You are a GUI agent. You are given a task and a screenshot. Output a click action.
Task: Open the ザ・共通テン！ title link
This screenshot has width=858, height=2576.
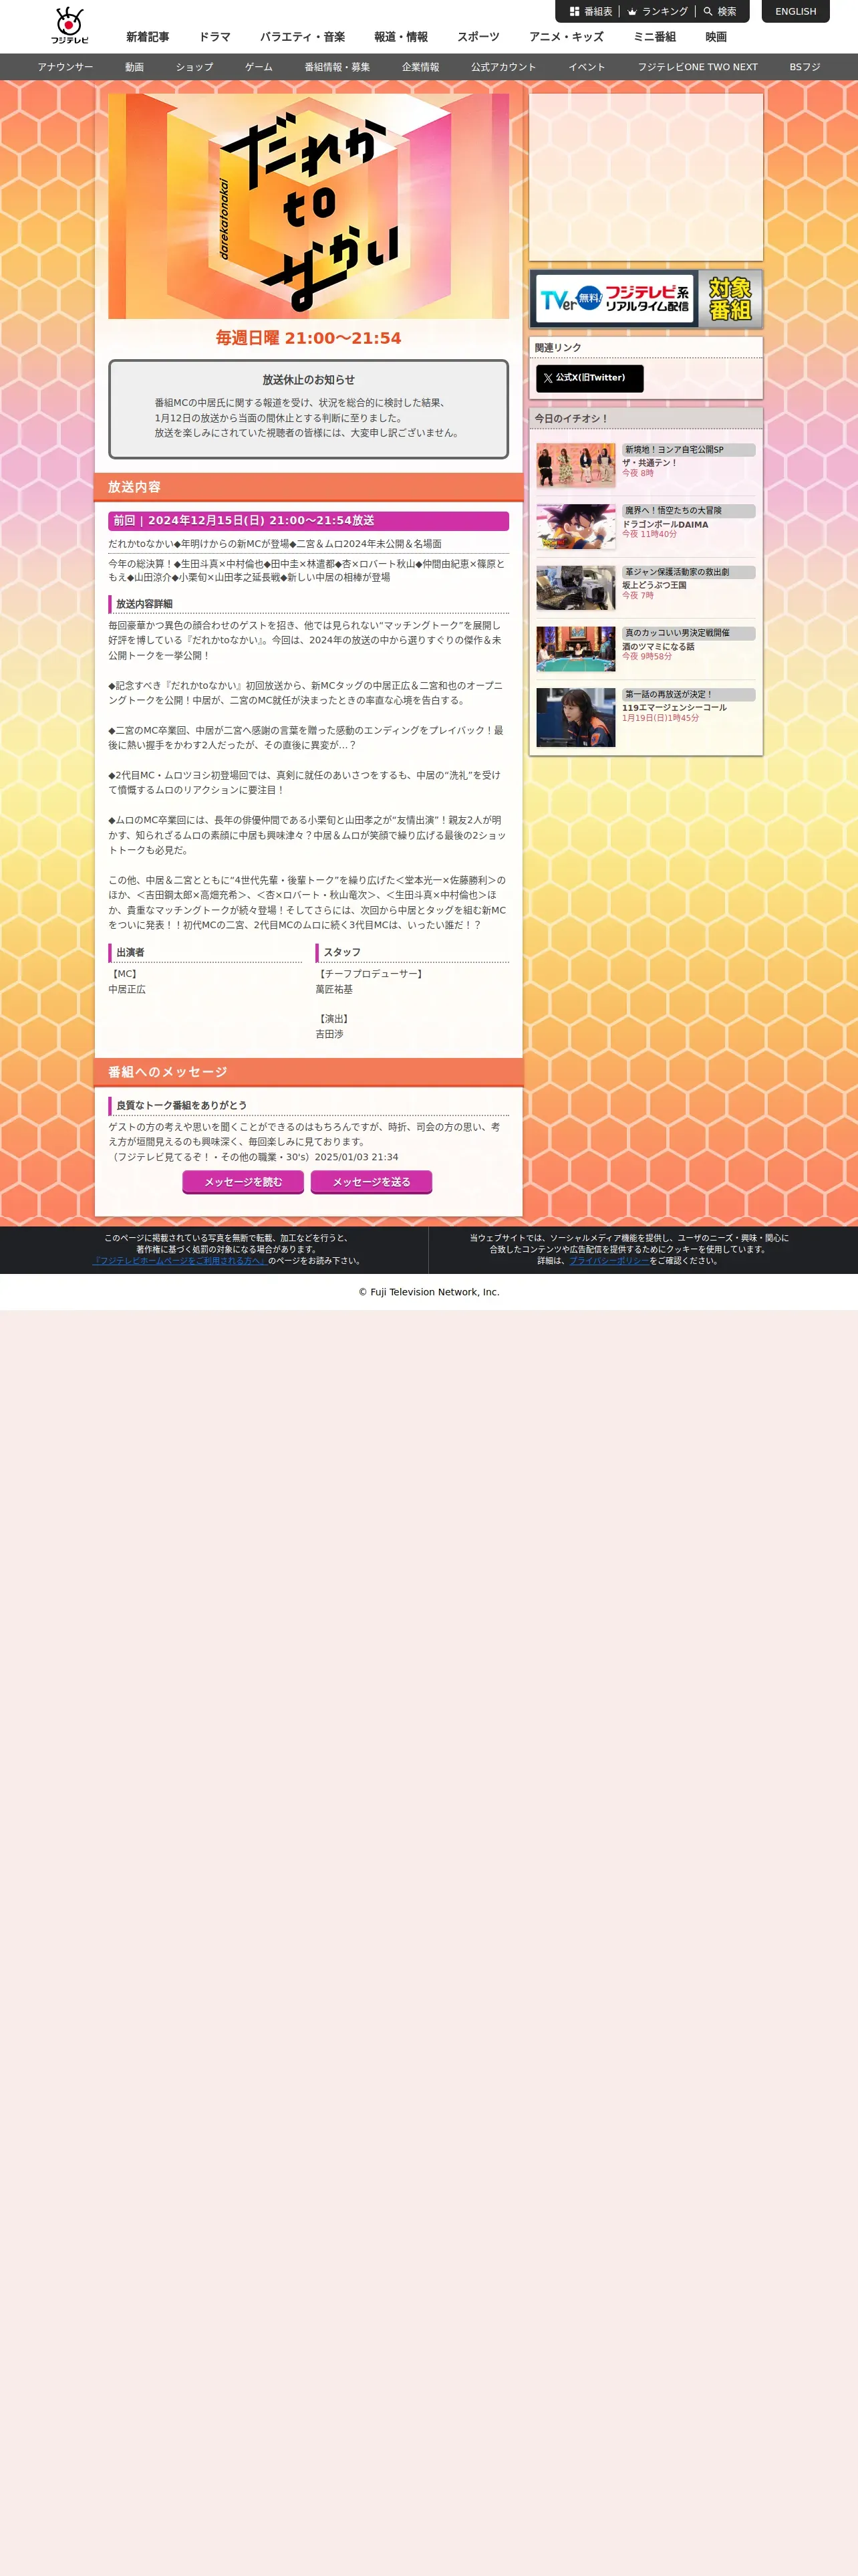[650, 463]
